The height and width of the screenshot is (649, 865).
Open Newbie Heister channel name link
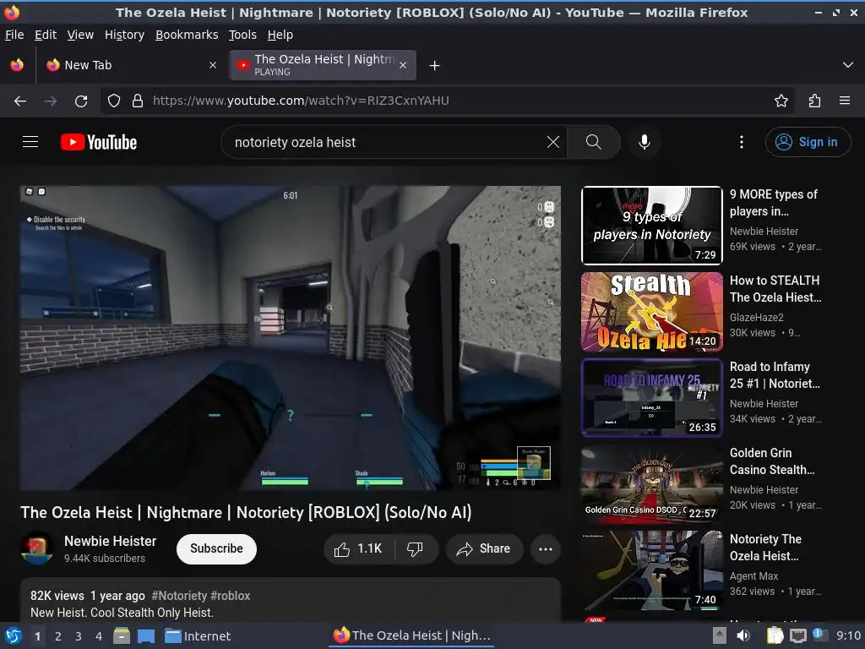pyautogui.click(x=111, y=541)
